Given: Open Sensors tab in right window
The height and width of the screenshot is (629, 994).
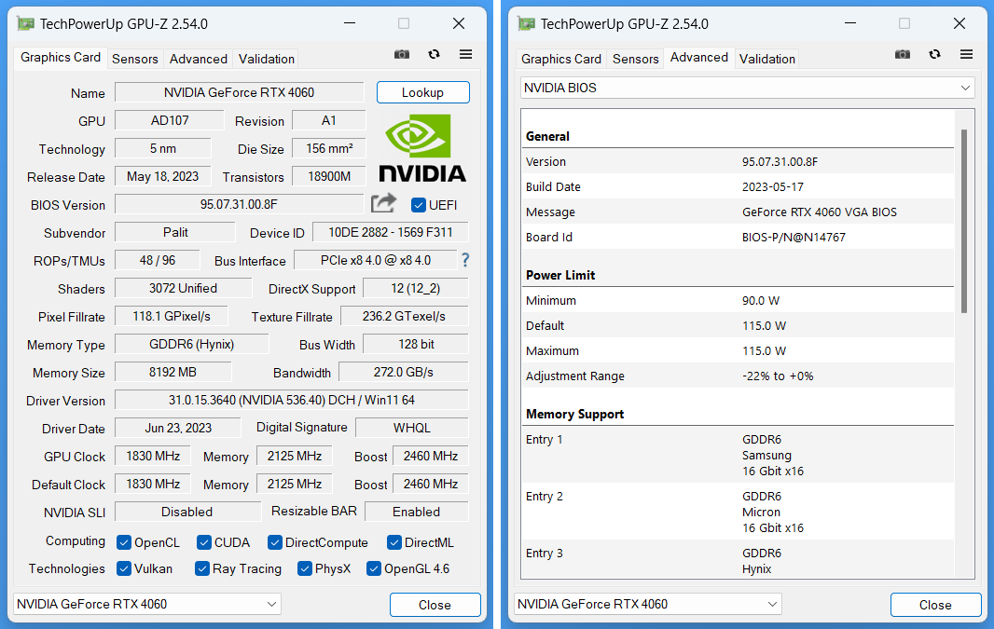Looking at the screenshot, I should click(x=636, y=59).
